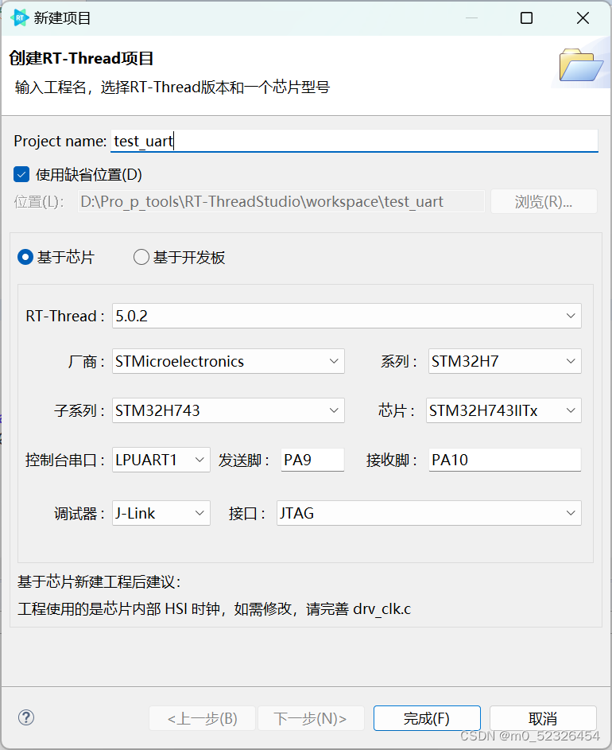Expand the 调试器 J-Link dropdown
Screen dimensions: 612x750
click(161, 513)
